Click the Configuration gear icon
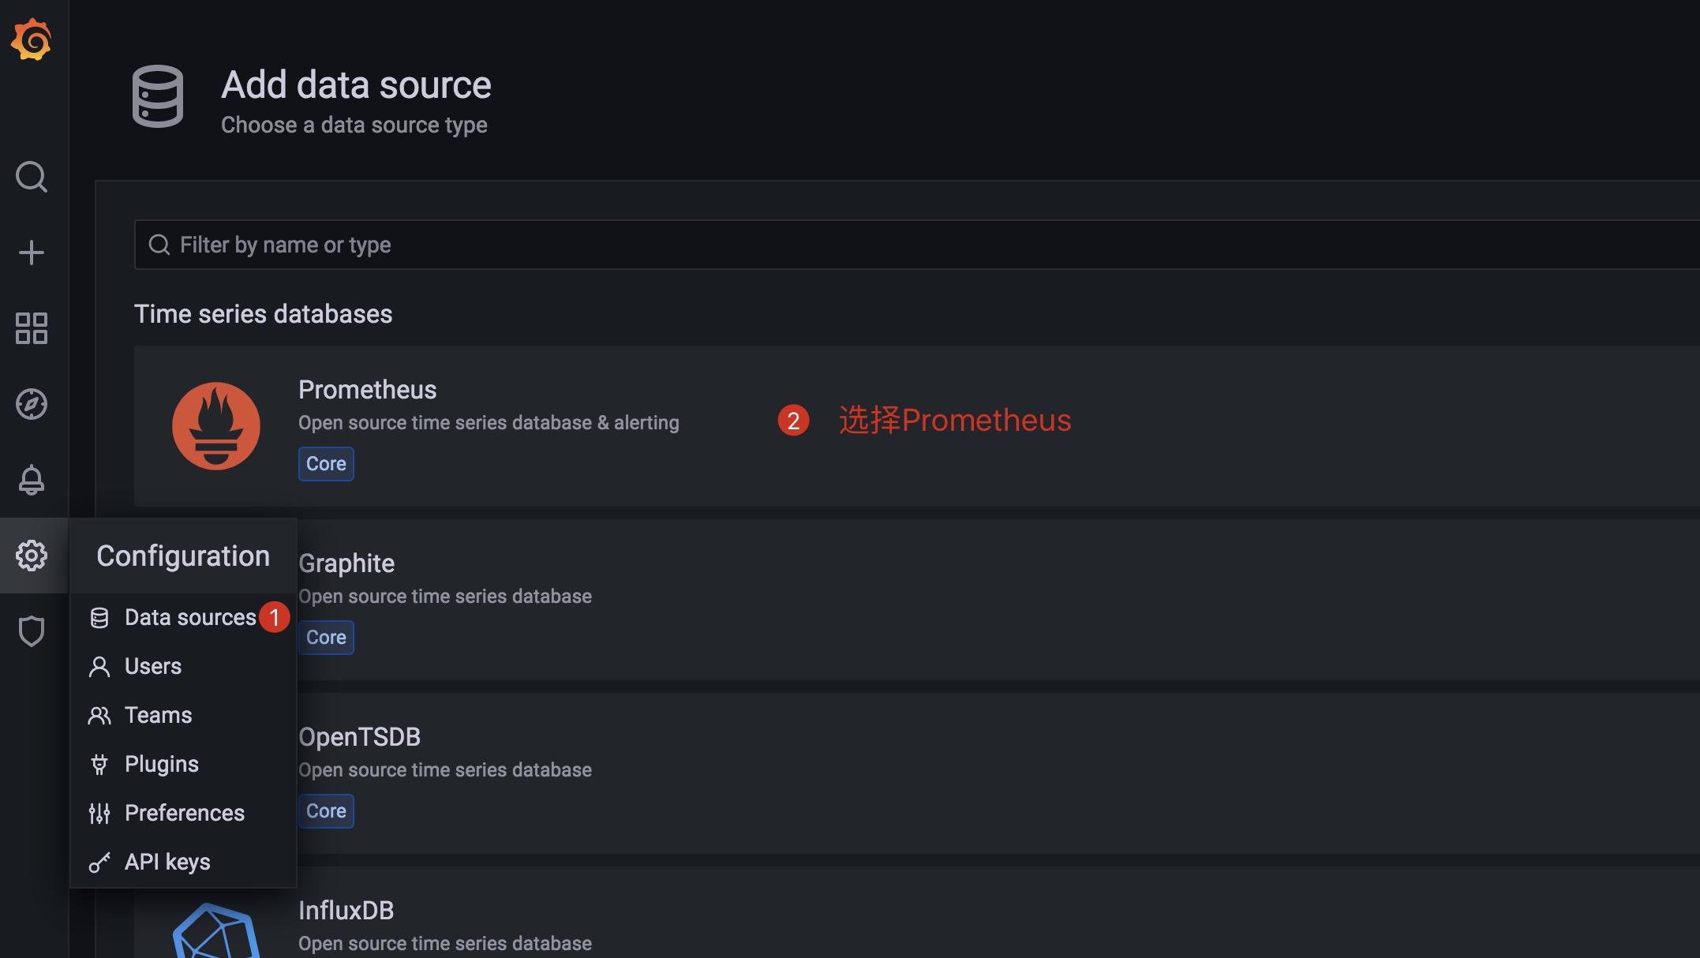The image size is (1700, 958). tap(32, 556)
